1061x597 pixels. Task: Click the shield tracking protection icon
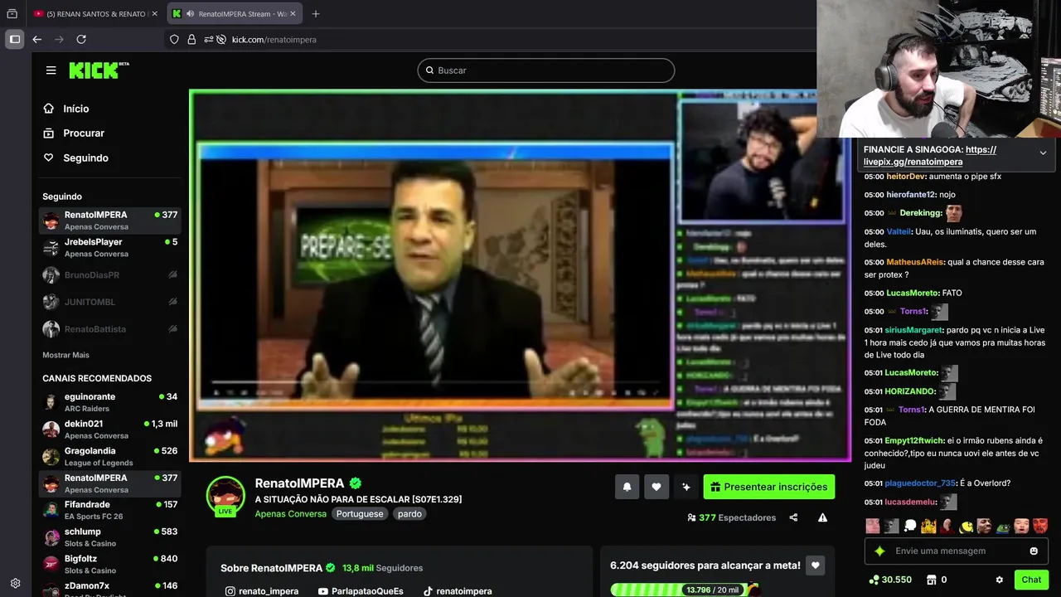[174, 39]
